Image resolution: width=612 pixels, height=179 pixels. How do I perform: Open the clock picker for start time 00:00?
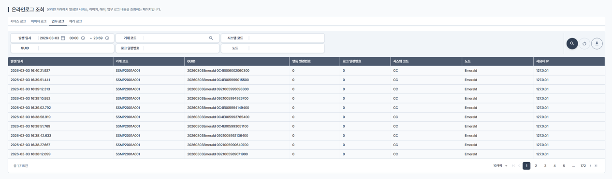pos(83,38)
